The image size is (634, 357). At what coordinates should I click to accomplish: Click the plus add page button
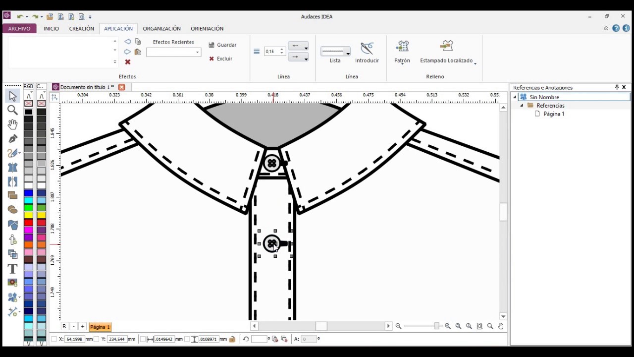[83, 326]
